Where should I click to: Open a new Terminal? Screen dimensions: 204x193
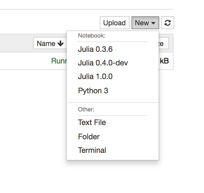pos(113,150)
